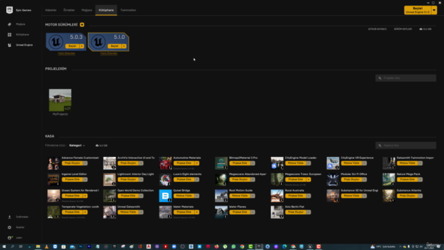Switch to Twinmotion tab
The height and width of the screenshot is (250, 444).
click(128, 10)
